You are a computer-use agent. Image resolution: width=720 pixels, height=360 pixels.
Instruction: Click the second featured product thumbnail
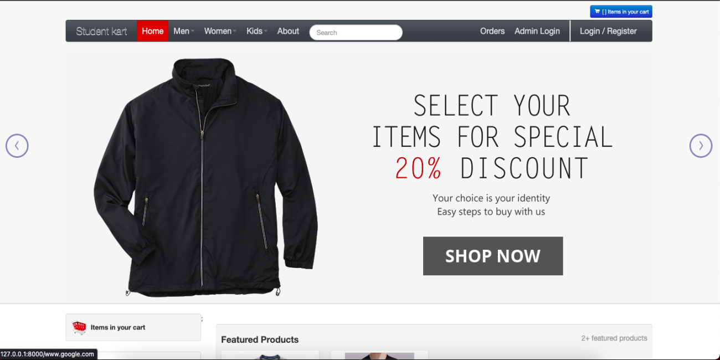(x=379, y=355)
